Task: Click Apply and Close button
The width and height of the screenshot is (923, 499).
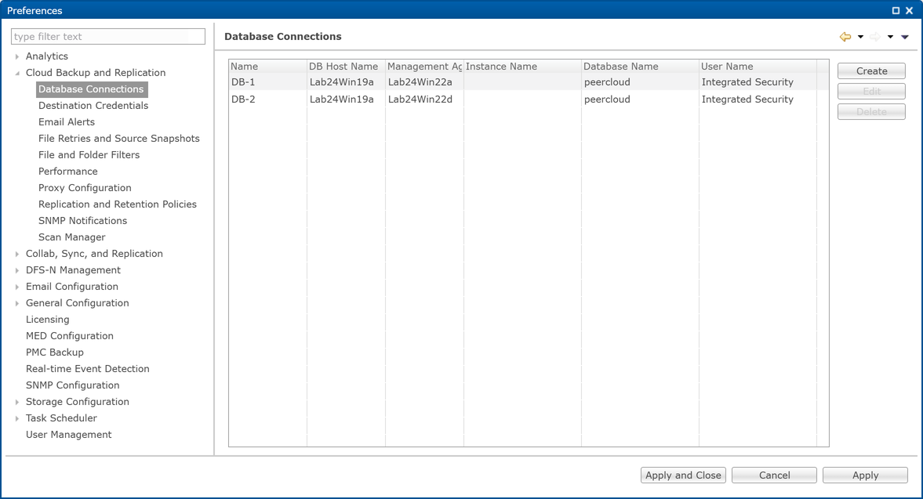Action: coord(683,475)
